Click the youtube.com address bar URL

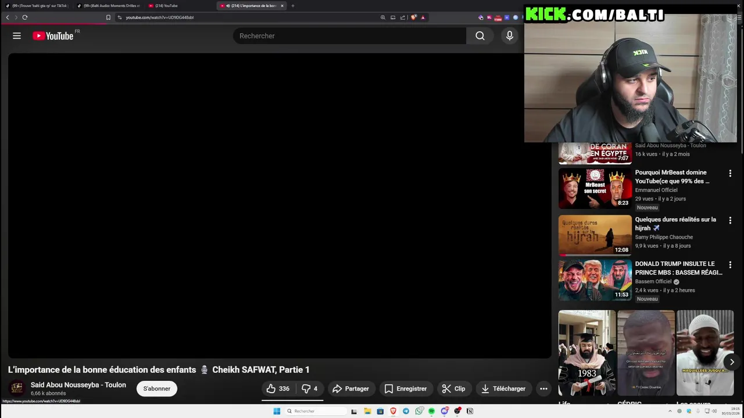point(160,17)
